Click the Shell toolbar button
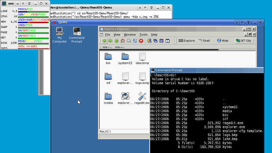272x153 pixels. (x=203, y=41)
